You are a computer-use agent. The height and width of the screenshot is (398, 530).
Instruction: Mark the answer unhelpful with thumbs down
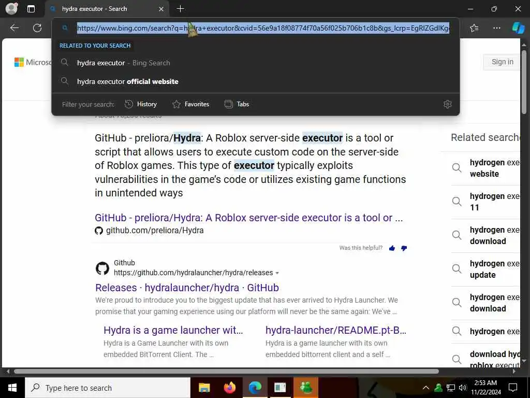tap(404, 248)
